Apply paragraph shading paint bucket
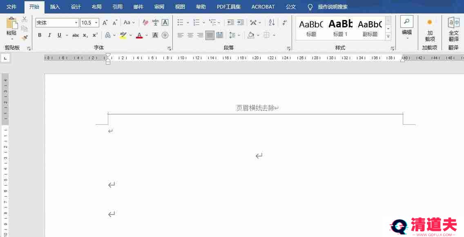 251,35
